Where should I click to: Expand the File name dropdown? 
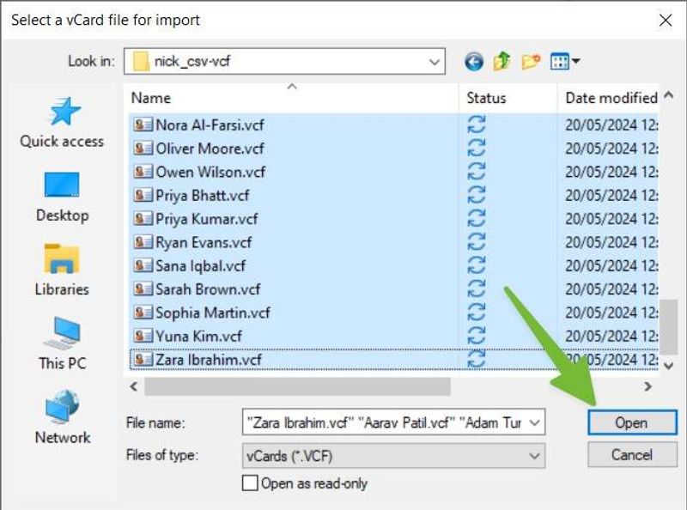534,422
